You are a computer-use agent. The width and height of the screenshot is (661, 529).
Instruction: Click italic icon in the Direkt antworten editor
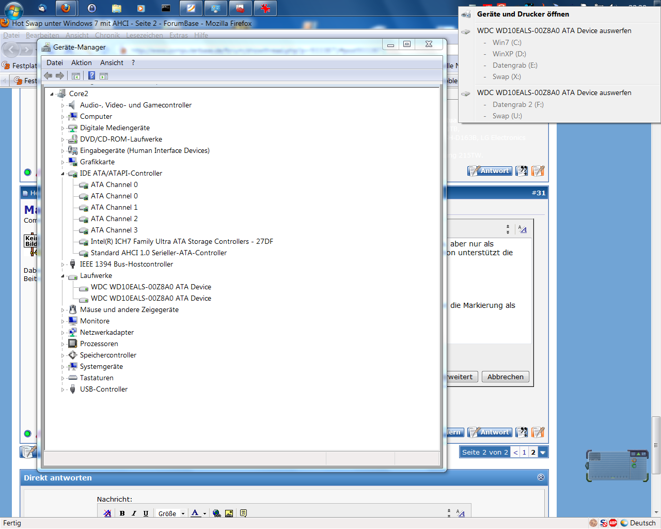[x=134, y=513]
